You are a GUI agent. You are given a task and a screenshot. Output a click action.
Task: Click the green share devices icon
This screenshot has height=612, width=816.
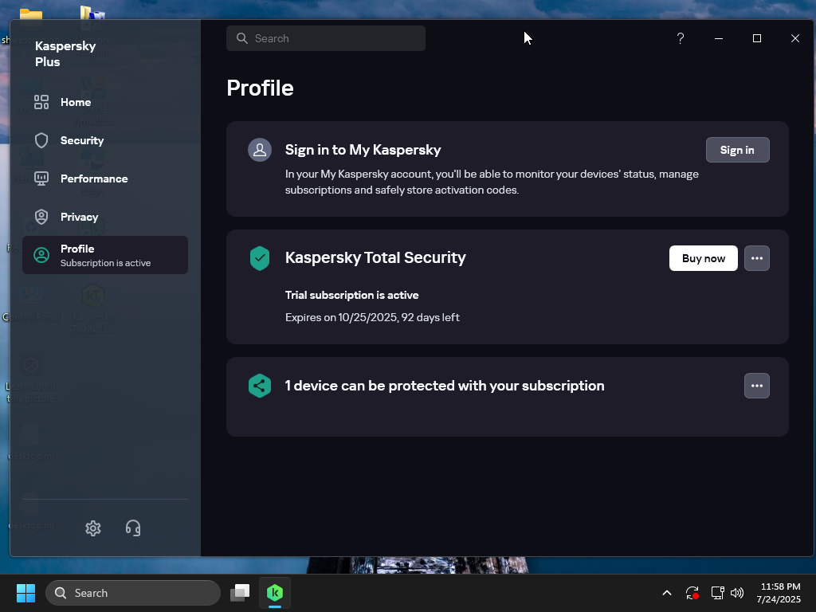pos(260,386)
